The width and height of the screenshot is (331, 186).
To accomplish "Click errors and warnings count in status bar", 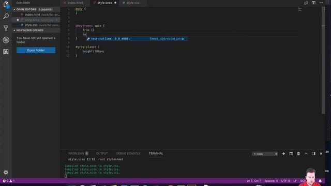I will (x=8, y=181).
